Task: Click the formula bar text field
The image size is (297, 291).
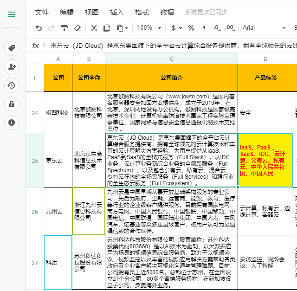Action: click(173, 45)
